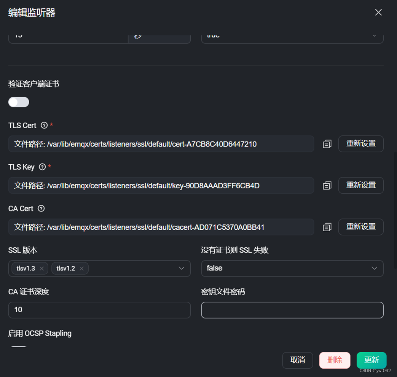Click the CA 证书深度 input field
397x377 pixels.
click(x=99, y=310)
